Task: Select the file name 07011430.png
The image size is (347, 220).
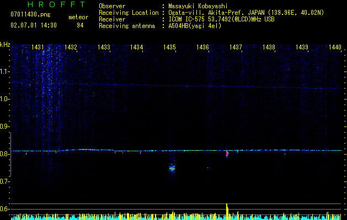Action: [30, 14]
